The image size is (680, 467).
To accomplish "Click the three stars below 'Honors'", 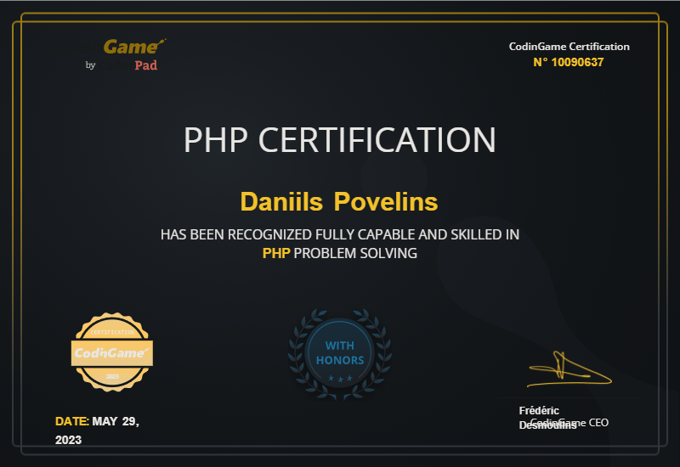I will click(340, 378).
